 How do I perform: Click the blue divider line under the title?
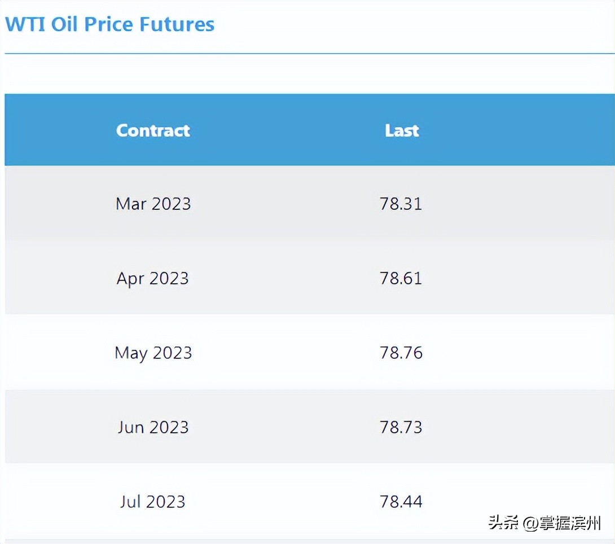tap(307, 54)
